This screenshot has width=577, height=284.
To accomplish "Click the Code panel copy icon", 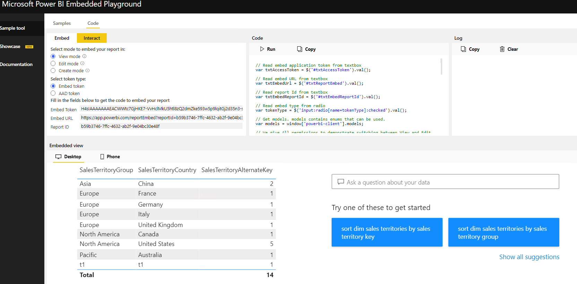I will click(x=300, y=49).
